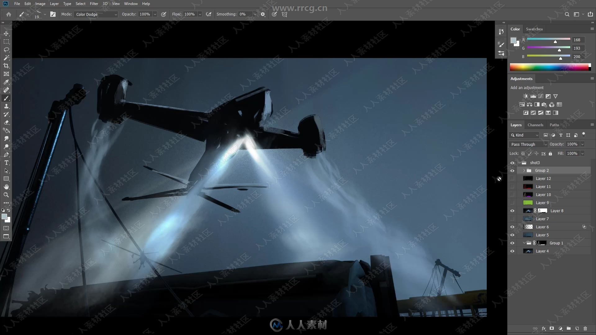Open the Opacity dropdown in options bar
The height and width of the screenshot is (335, 596).
(x=155, y=14)
